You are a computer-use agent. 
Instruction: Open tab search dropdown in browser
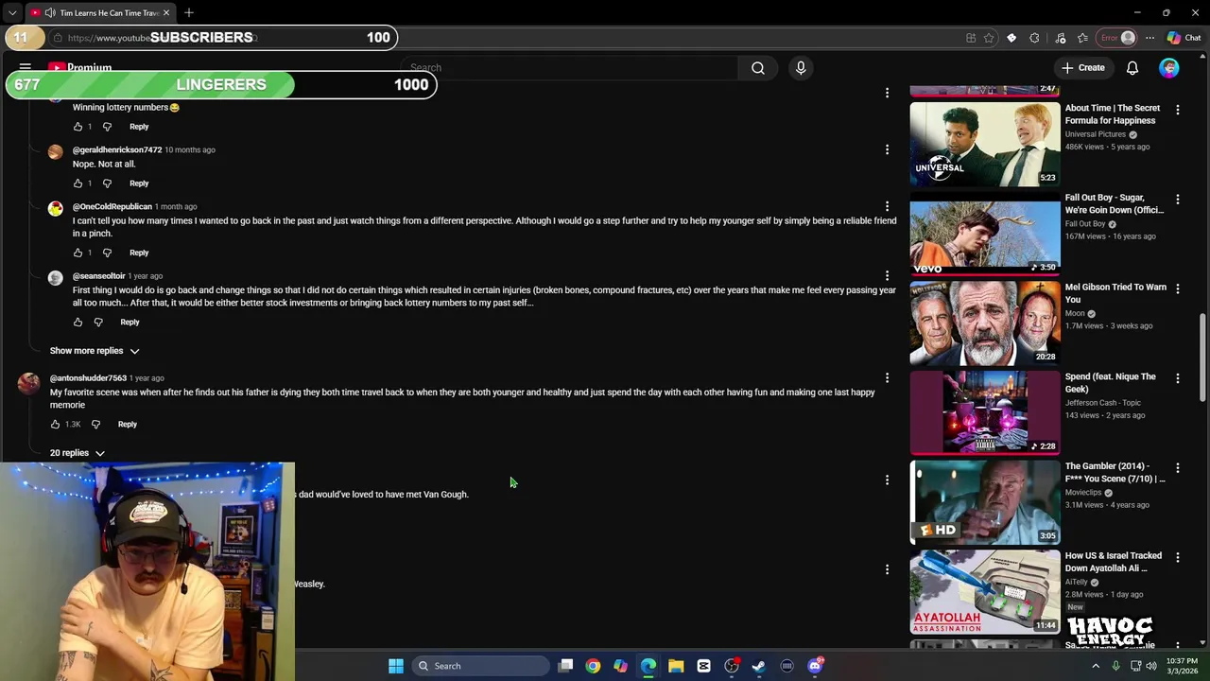point(11,12)
